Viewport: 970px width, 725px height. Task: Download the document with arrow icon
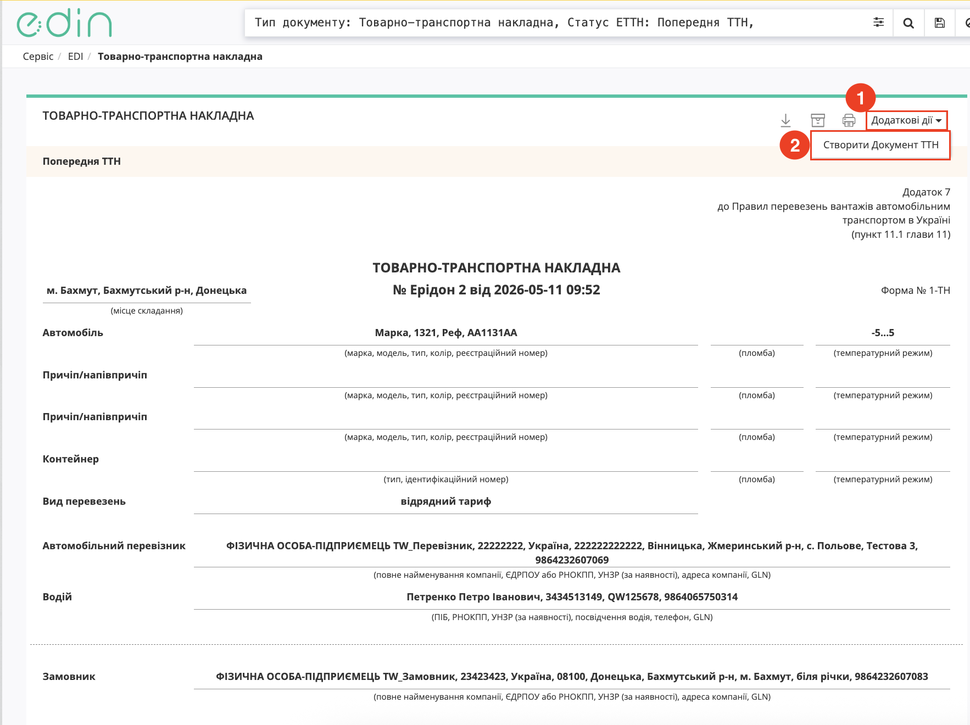(x=786, y=120)
